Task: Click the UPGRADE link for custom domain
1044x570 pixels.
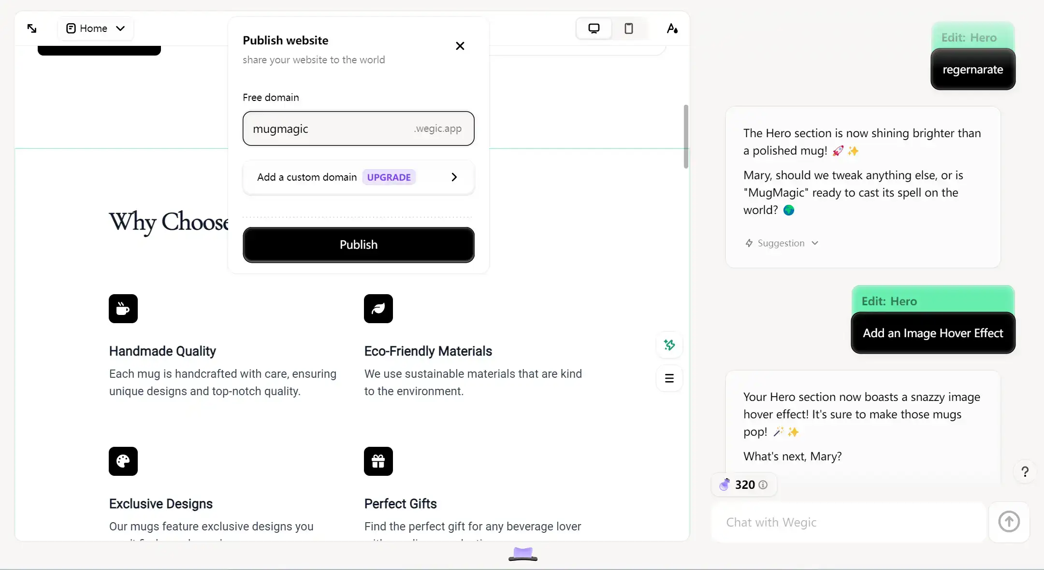Action: click(x=390, y=177)
